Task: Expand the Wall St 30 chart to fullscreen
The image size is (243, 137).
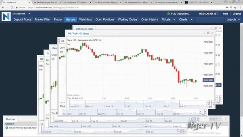Action: coord(211,28)
